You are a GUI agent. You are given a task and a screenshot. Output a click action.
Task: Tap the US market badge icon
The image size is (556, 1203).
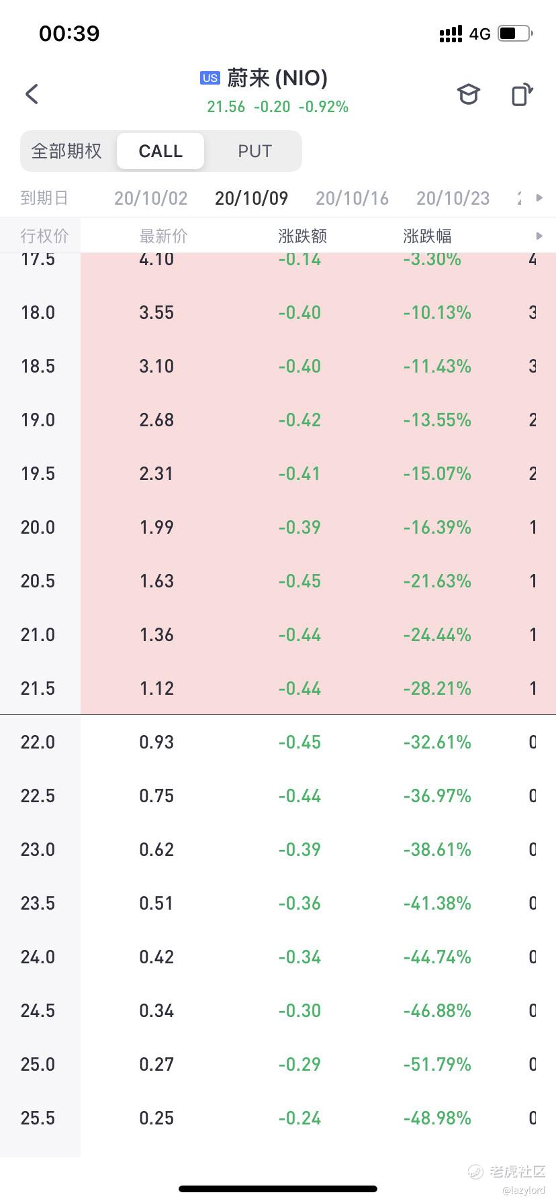[210, 78]
